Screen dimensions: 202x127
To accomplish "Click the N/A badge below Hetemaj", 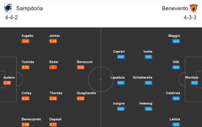I will (148, 109).
